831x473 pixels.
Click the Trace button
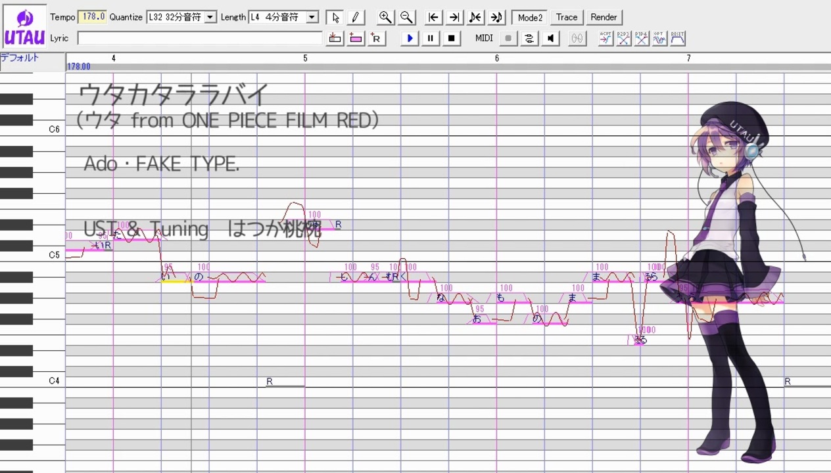click(567, 17)
